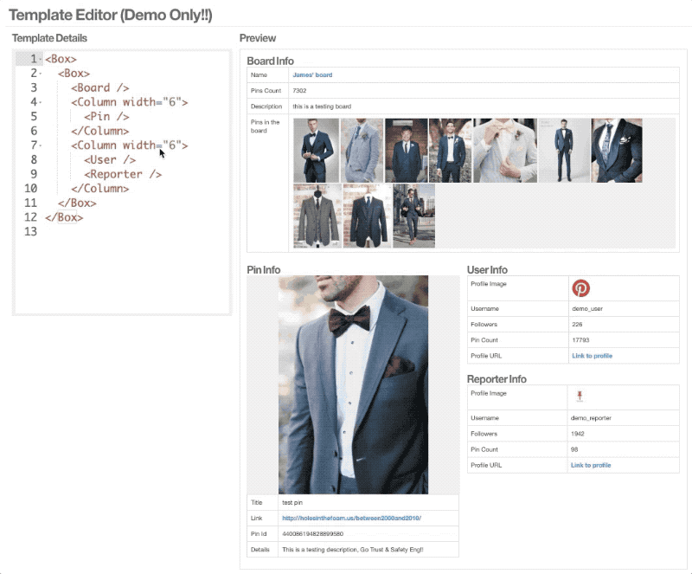Click the '<Reporter />' code line
692x574 pixels.
tap(123, 174)
